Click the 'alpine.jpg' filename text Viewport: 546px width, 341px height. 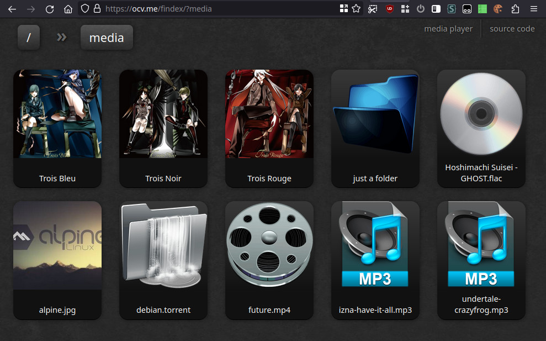pos(57,310)
